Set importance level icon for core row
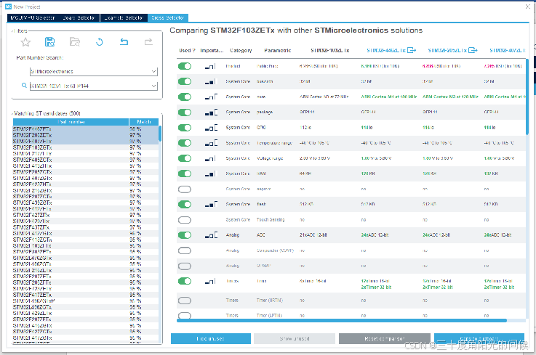536x355 pixels. click(211, 97)
